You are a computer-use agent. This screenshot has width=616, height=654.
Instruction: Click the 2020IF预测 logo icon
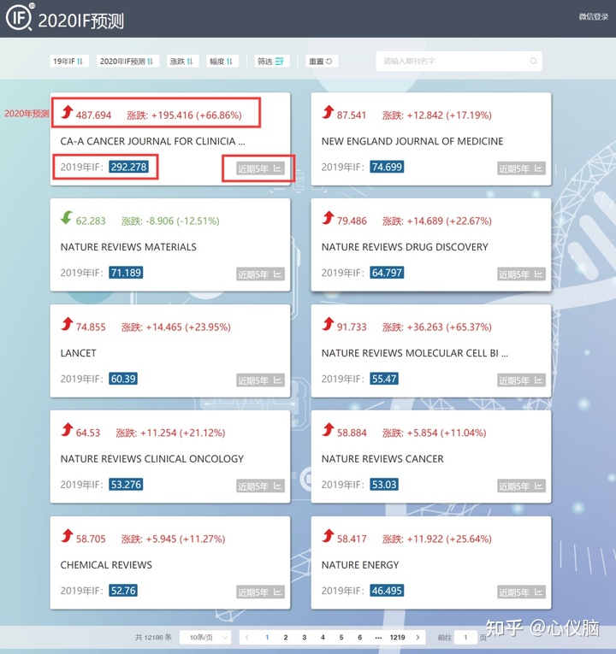tap(20, 16)
